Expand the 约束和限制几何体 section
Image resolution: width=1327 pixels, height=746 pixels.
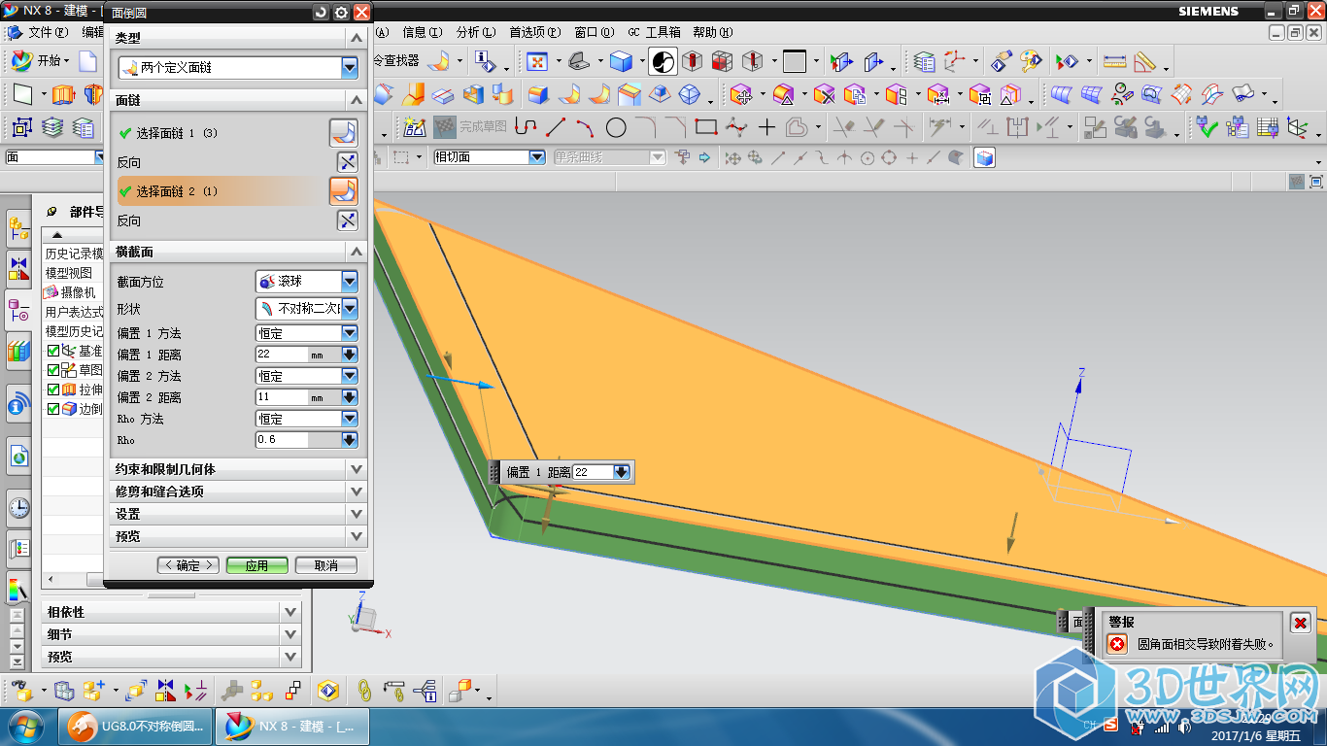pyautogui.click(x=238, y=469)
